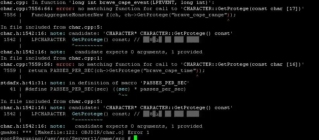The image size is (319, 140).
Task: Click the char.cpp:7556:66 error location
Action: pos(27,9)
